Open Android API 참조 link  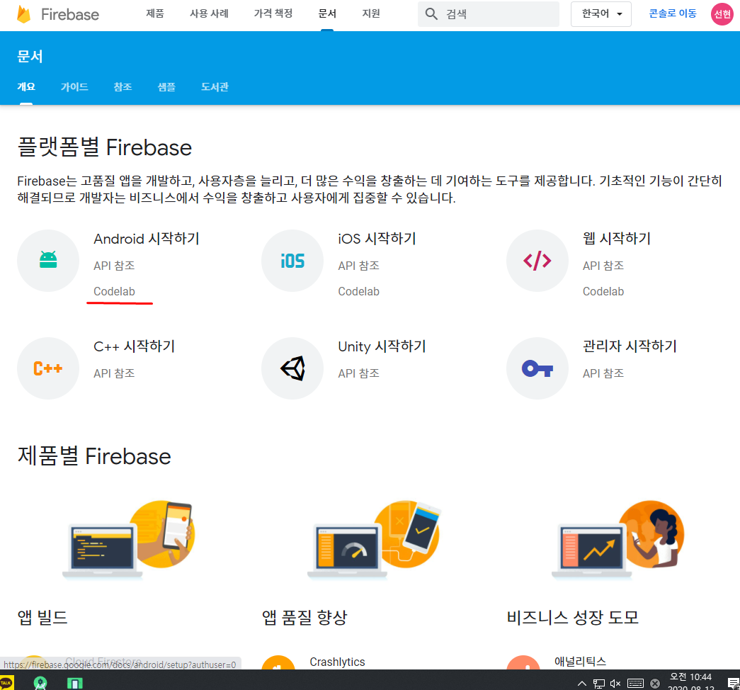[114, 266]
